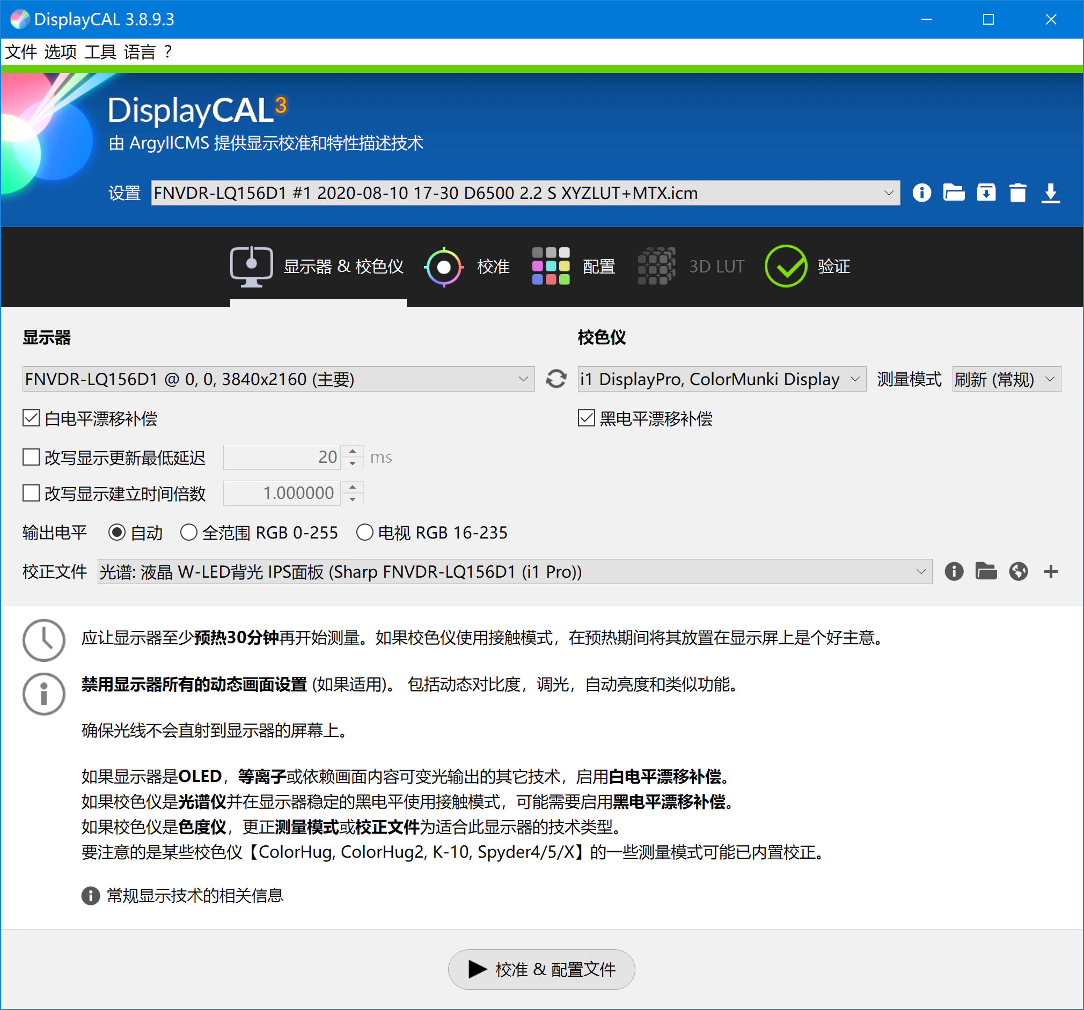Close the DisplayCAL window
Screen dimensions: 1084x1010
(x=1051, y=19)
